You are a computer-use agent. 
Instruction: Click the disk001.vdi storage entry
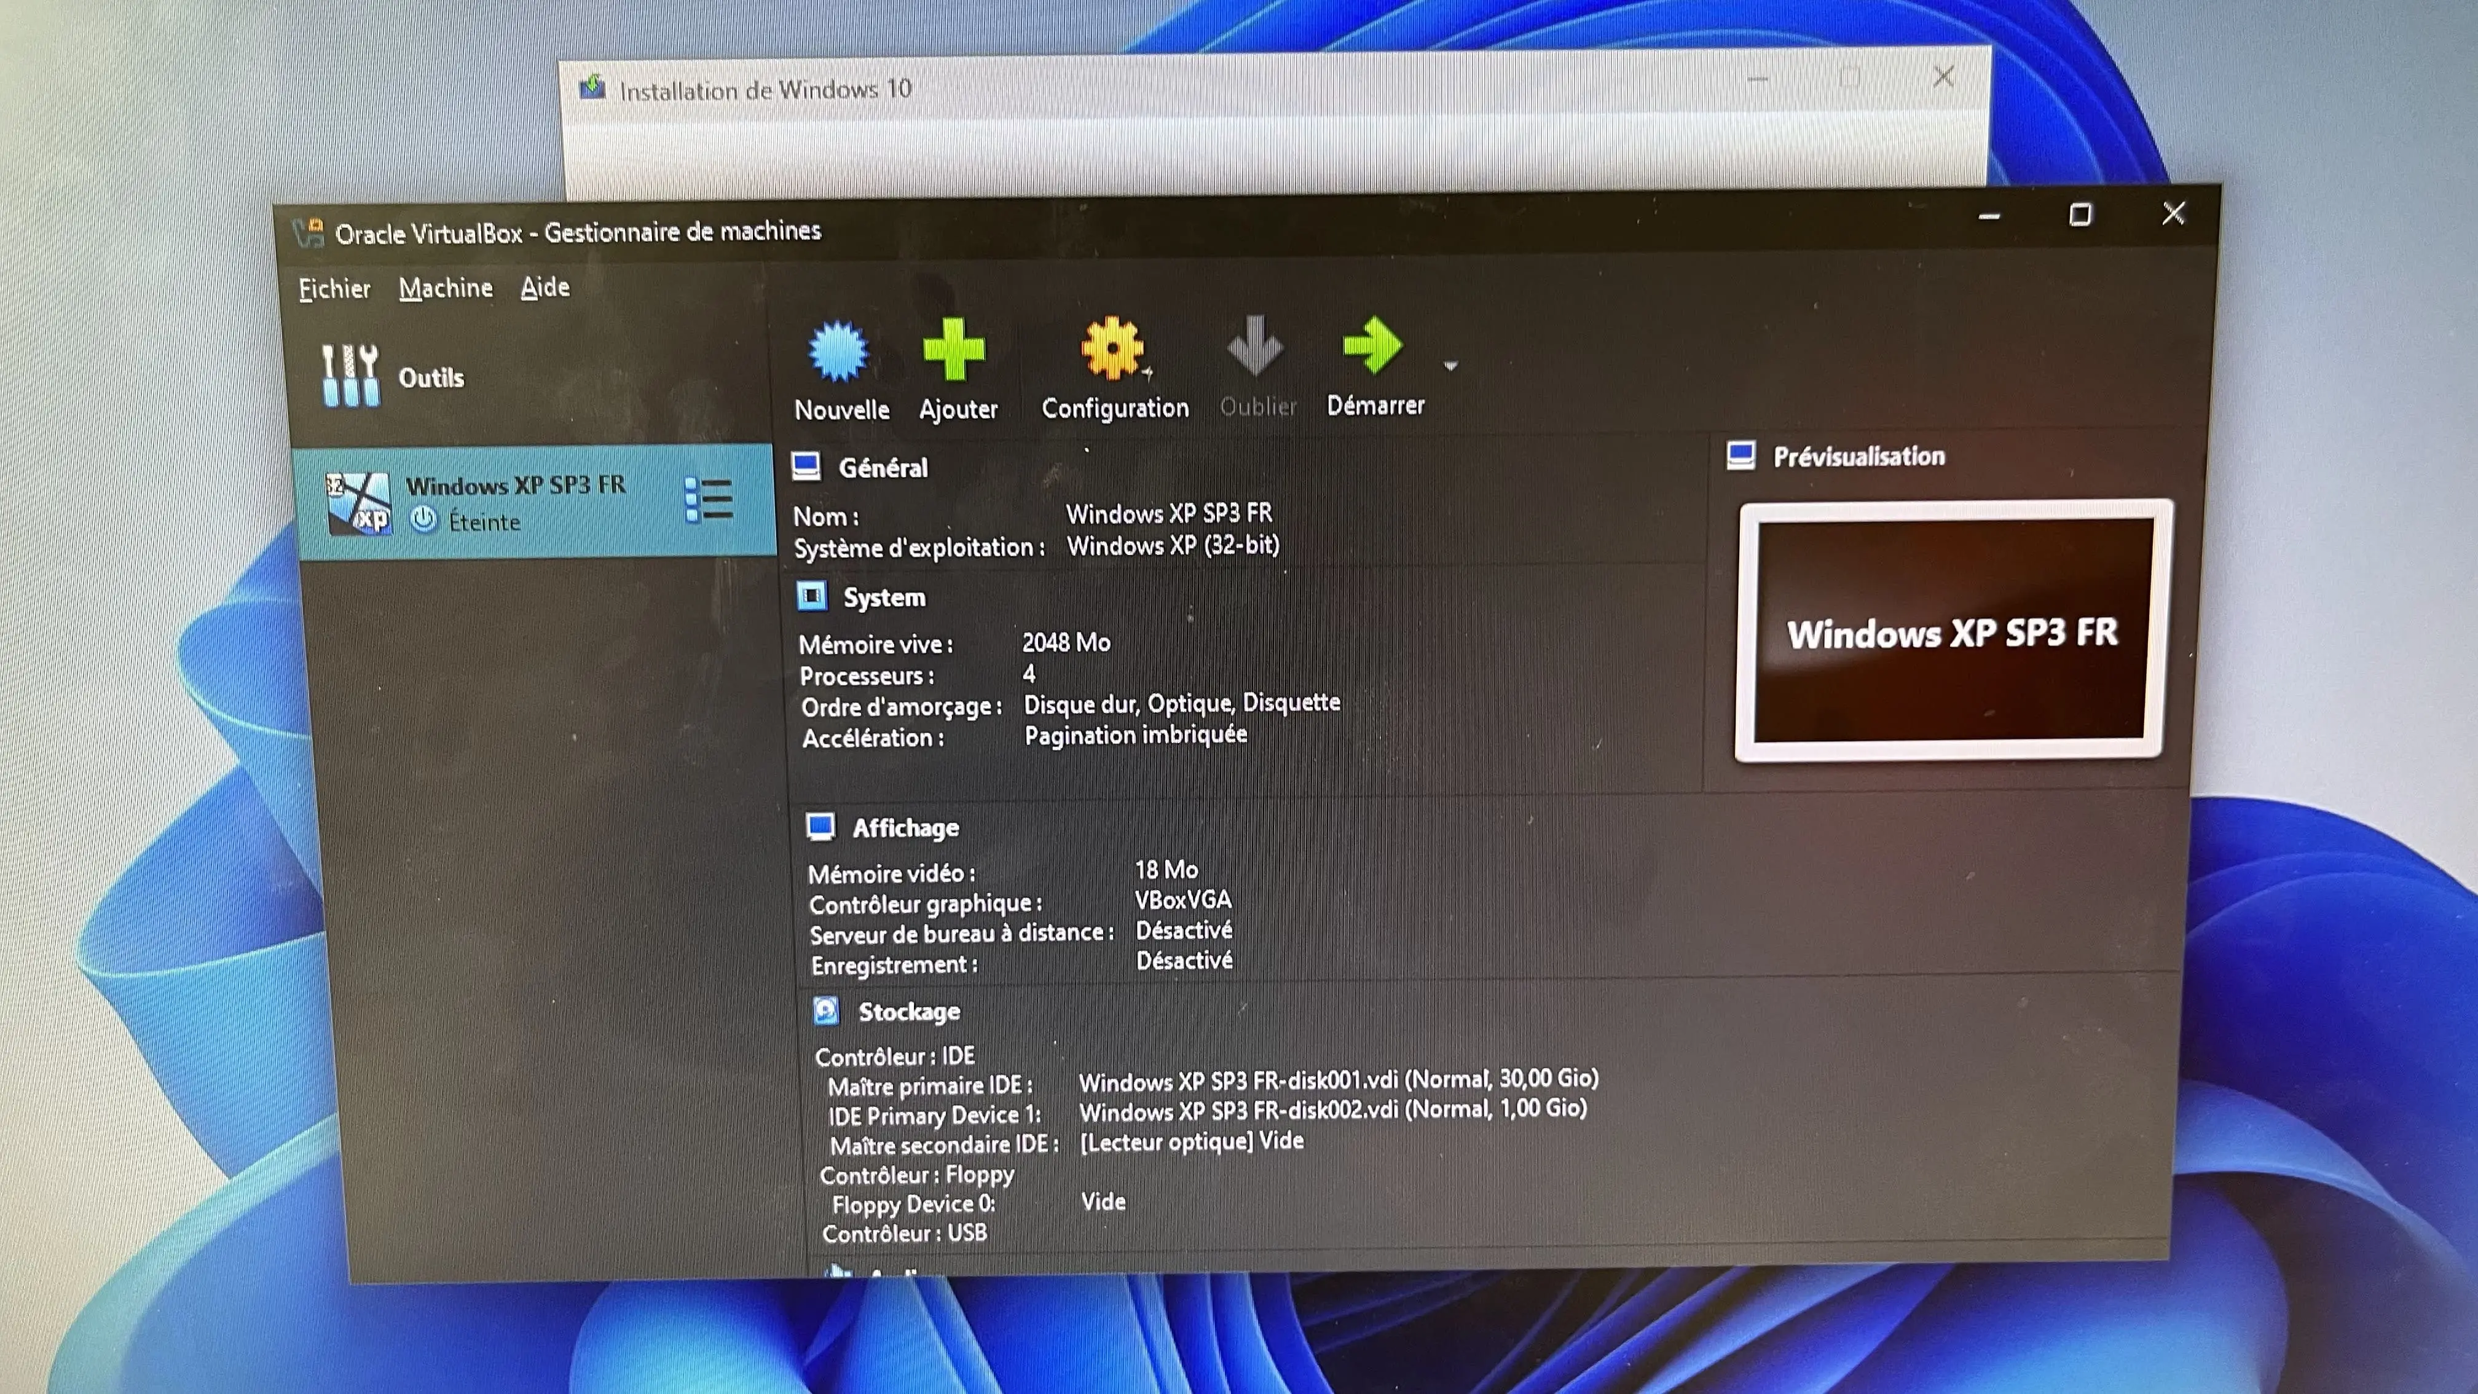click(x=1338, y=1081)
